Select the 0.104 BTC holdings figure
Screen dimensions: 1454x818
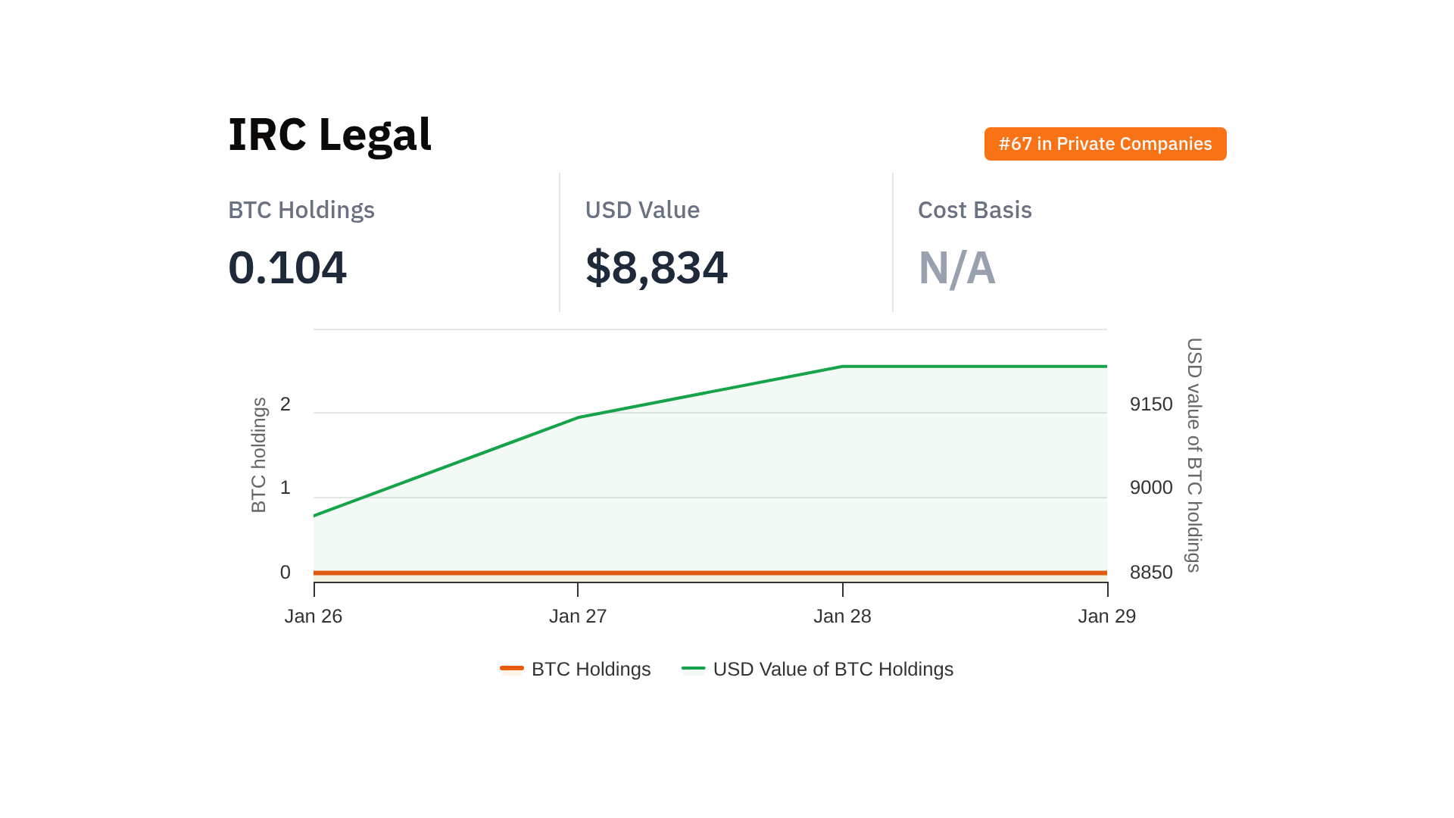[x=287, y=267]
